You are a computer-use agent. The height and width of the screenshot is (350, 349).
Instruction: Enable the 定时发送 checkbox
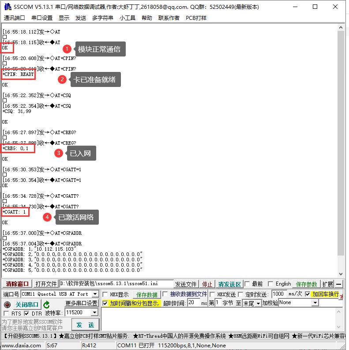(240, 294)
